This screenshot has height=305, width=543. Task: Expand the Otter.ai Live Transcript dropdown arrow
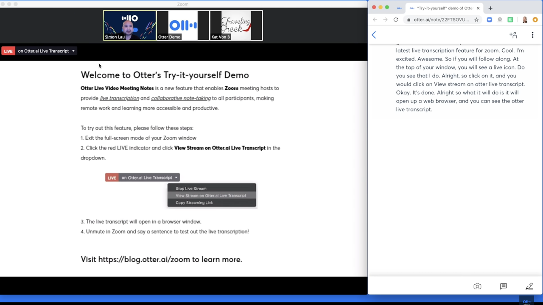(x=73, y=51)
